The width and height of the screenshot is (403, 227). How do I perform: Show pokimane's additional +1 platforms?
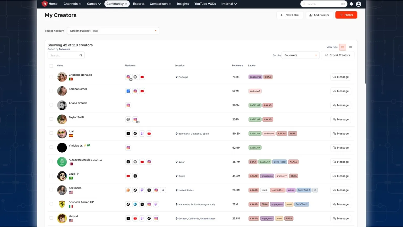click(163, 190)
